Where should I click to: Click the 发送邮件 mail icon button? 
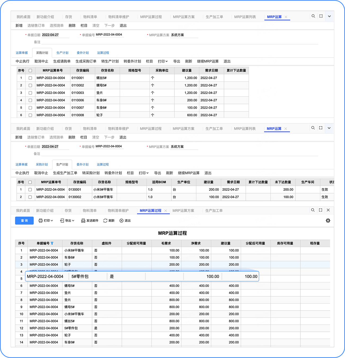click(90, 221)
